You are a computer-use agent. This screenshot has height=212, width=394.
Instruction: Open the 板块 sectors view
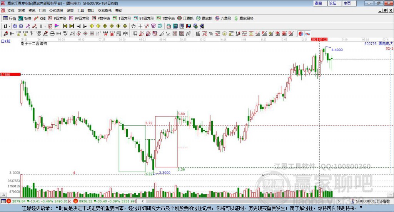pos(25,18)
